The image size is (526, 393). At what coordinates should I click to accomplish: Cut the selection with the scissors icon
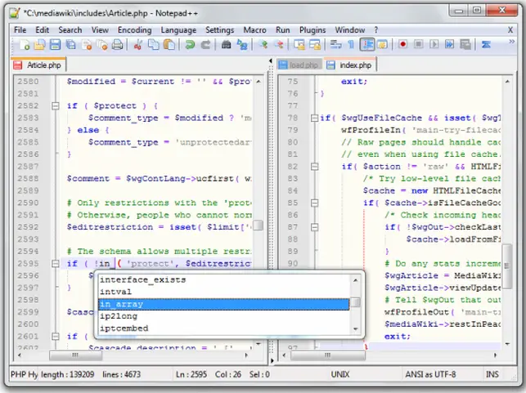click(137, 45)
